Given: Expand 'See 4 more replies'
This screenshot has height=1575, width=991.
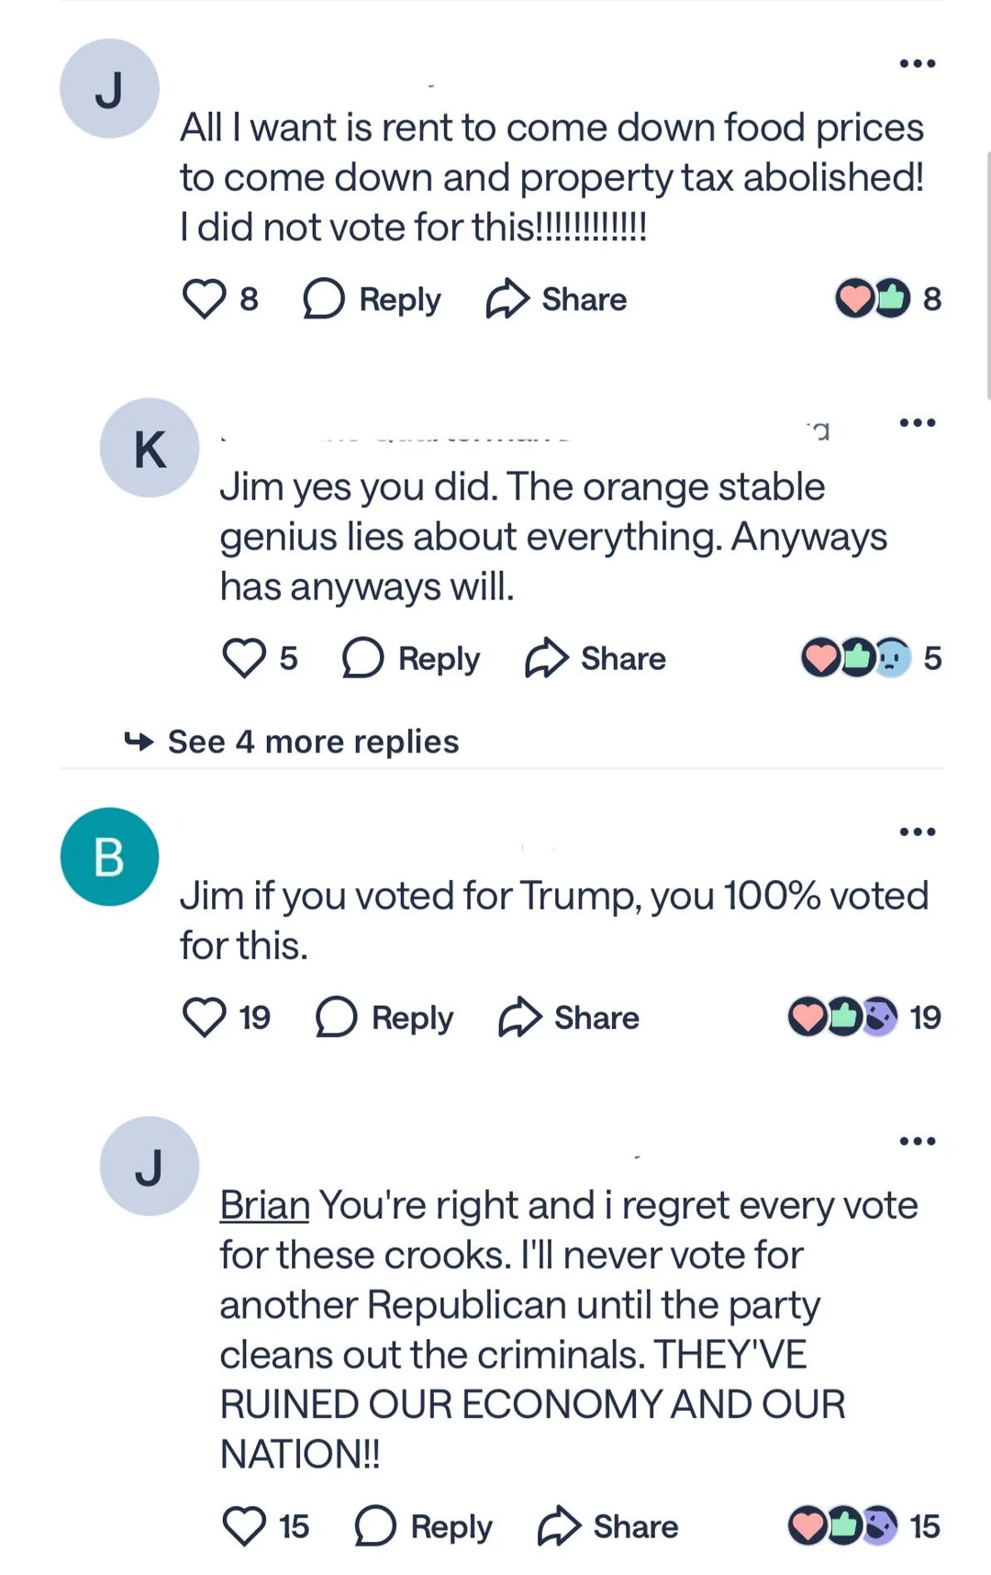Looking at the screenshot, I should [312, 742].
